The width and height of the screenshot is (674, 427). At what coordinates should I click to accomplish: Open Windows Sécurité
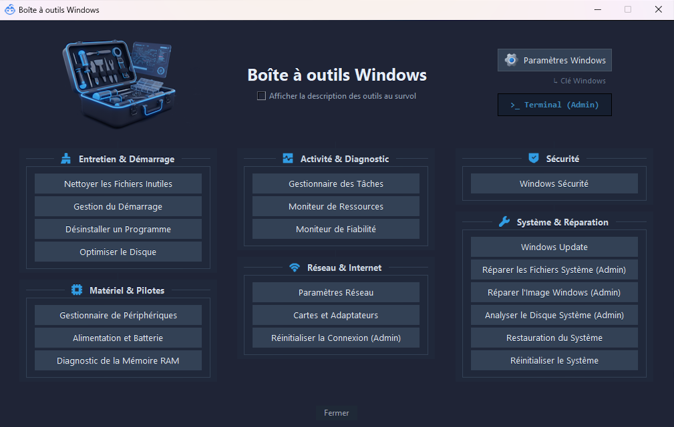[554, 183]
